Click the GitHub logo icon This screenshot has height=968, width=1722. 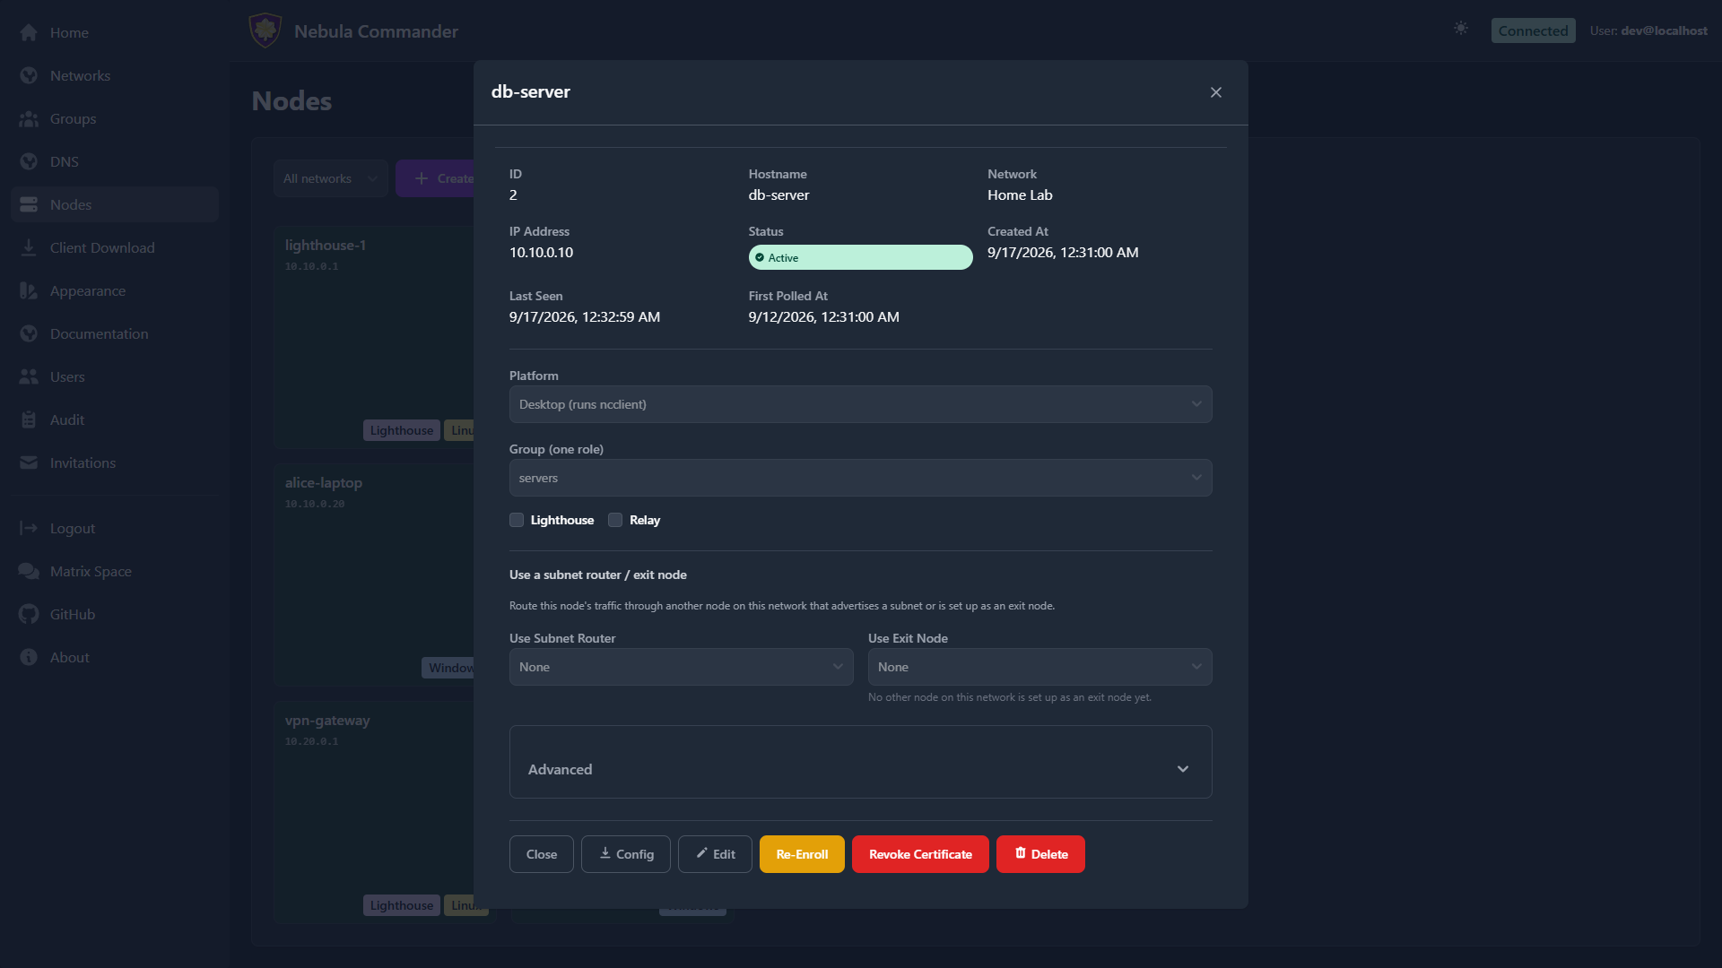(29, 614)
